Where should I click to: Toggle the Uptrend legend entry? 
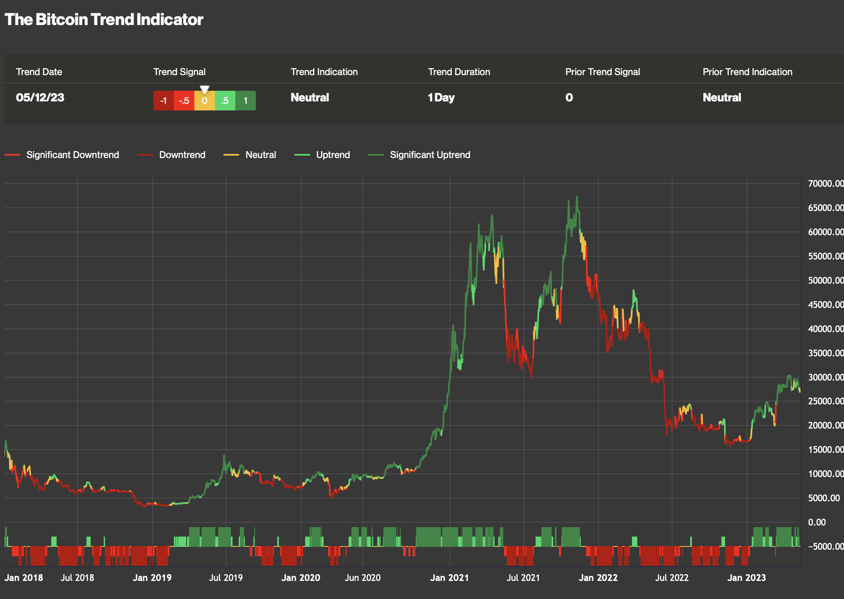click(x=333, y=155)
